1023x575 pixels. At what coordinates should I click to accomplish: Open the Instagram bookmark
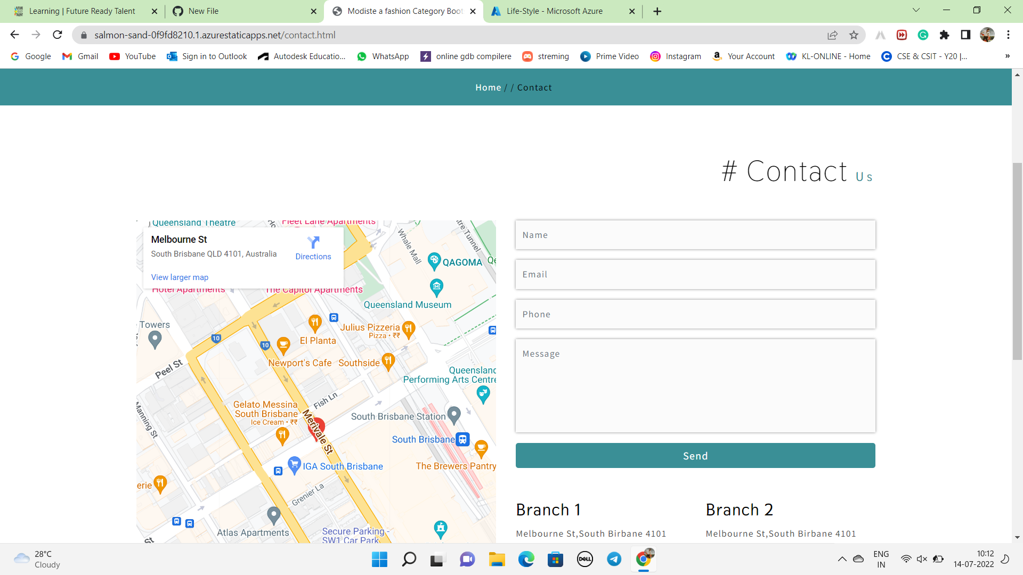[676, 56]
